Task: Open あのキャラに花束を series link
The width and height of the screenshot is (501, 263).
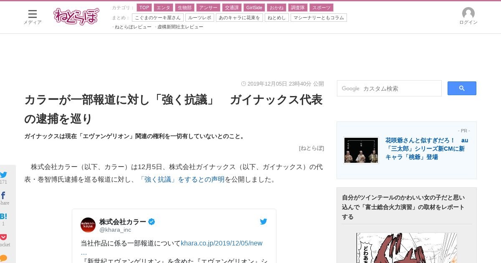Action: pos(239,18)
